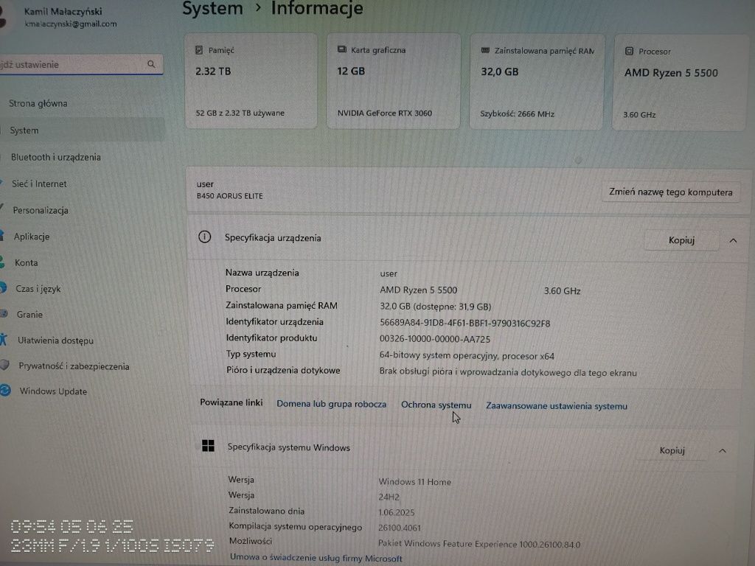
Task: Click the Ułatwienia dostępu accessibility icon
Action: tap(4, 339)
